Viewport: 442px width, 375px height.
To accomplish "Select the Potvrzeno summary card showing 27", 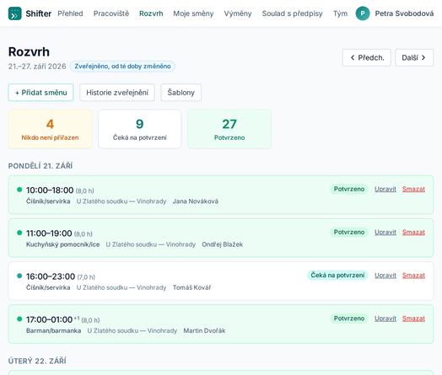I will (229, 129).
